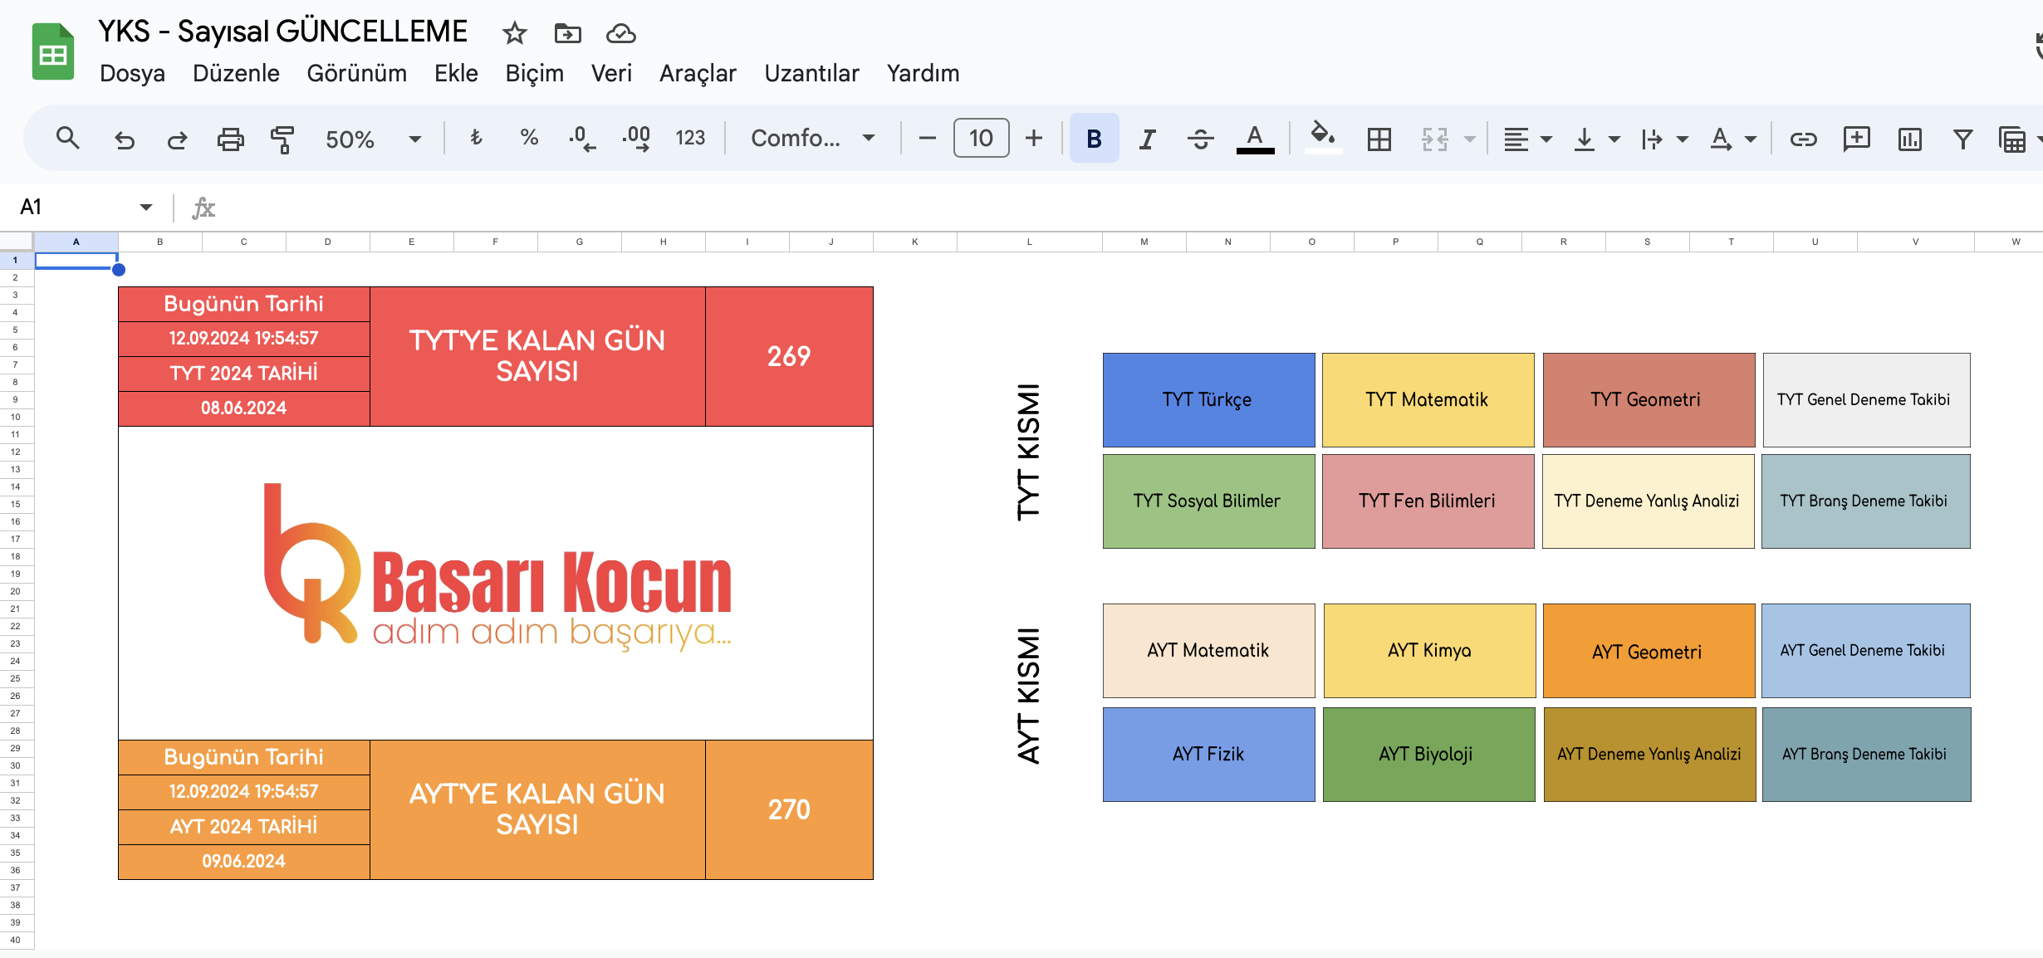The width and height of the screenshot is (2043, 958).
Task: Activate the paint format tool
Action: click(282, 139)
